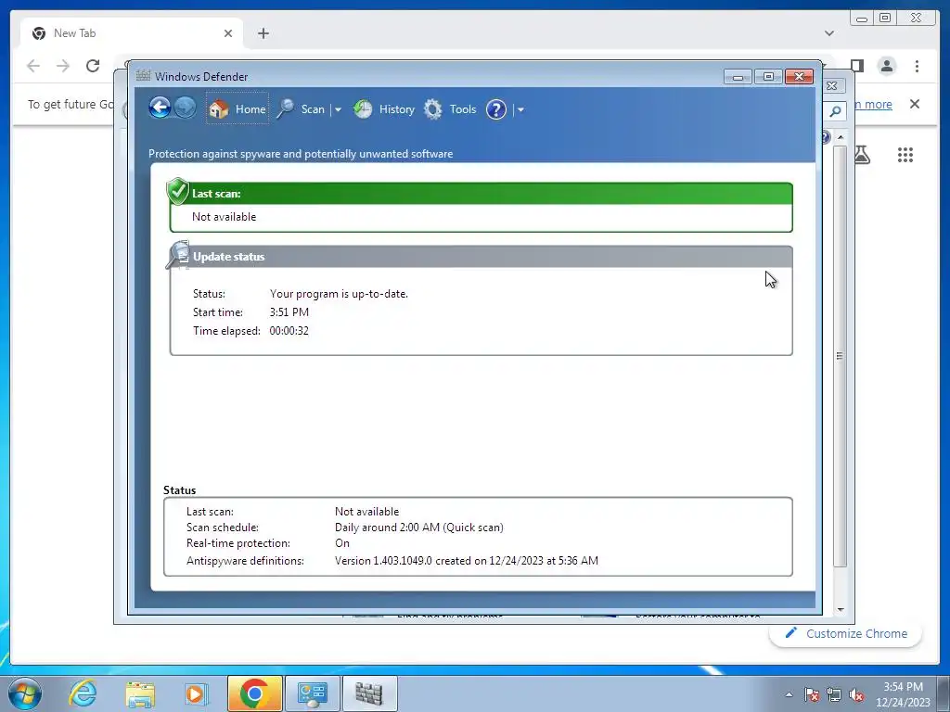The image size is (950, 712).
Task: Select the text 'Your program is up-to-date.'
Action: pos(339,294)
